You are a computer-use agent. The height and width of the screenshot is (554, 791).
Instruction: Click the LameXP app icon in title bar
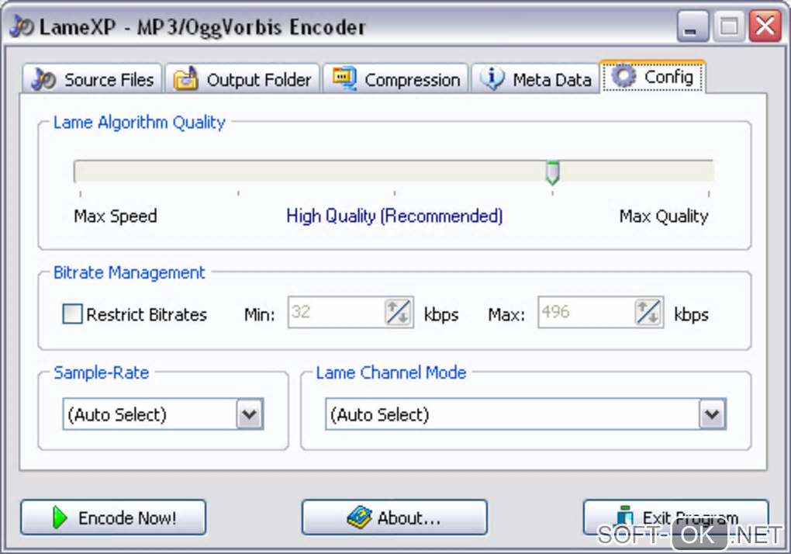[22, 26]
